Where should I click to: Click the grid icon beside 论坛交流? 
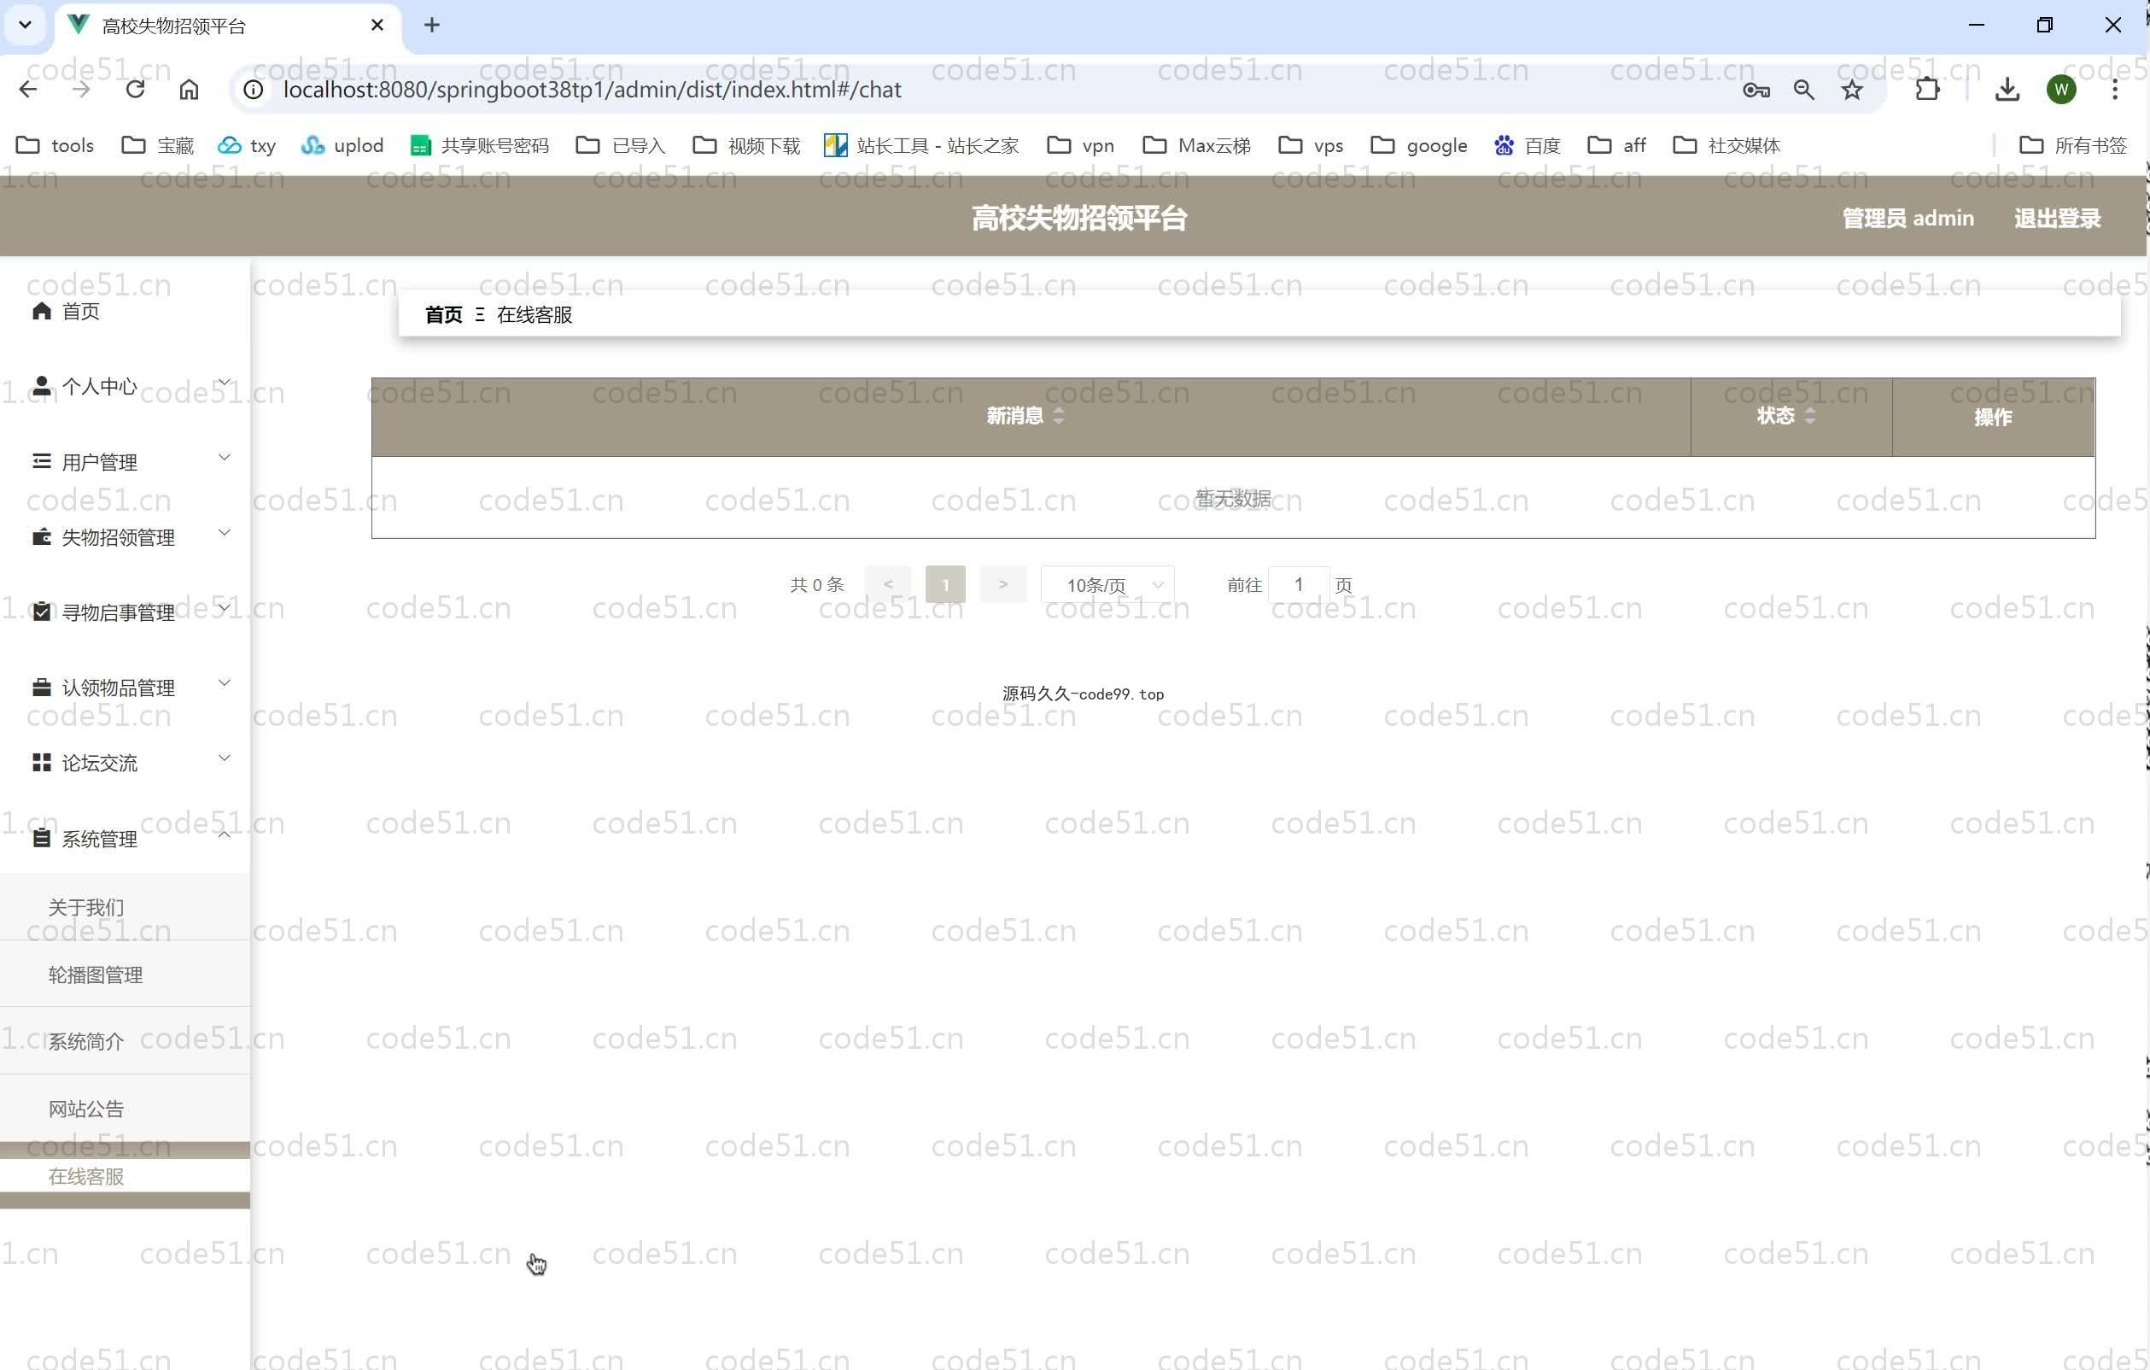[x=41, y=762]
